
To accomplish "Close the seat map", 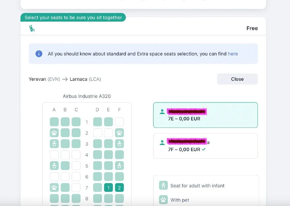I will pyautogui.click(x=237, y=79).
